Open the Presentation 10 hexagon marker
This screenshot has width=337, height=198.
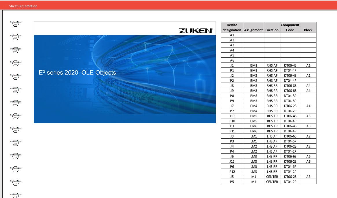tap(16, 156)
